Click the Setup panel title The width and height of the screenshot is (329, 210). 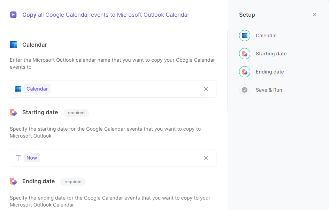click(247, 15)
